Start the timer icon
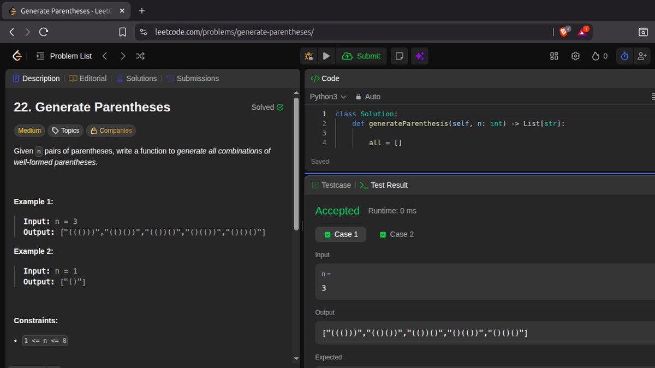 (x=624, y=56)
